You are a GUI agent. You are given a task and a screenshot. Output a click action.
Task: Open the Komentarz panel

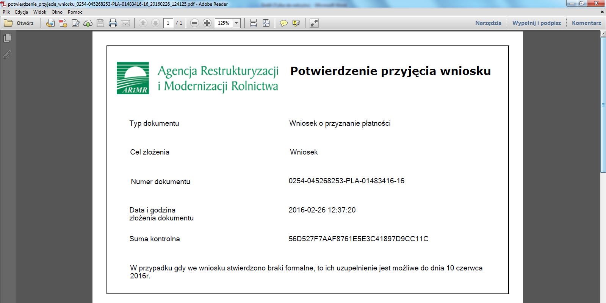coord(586,23)
